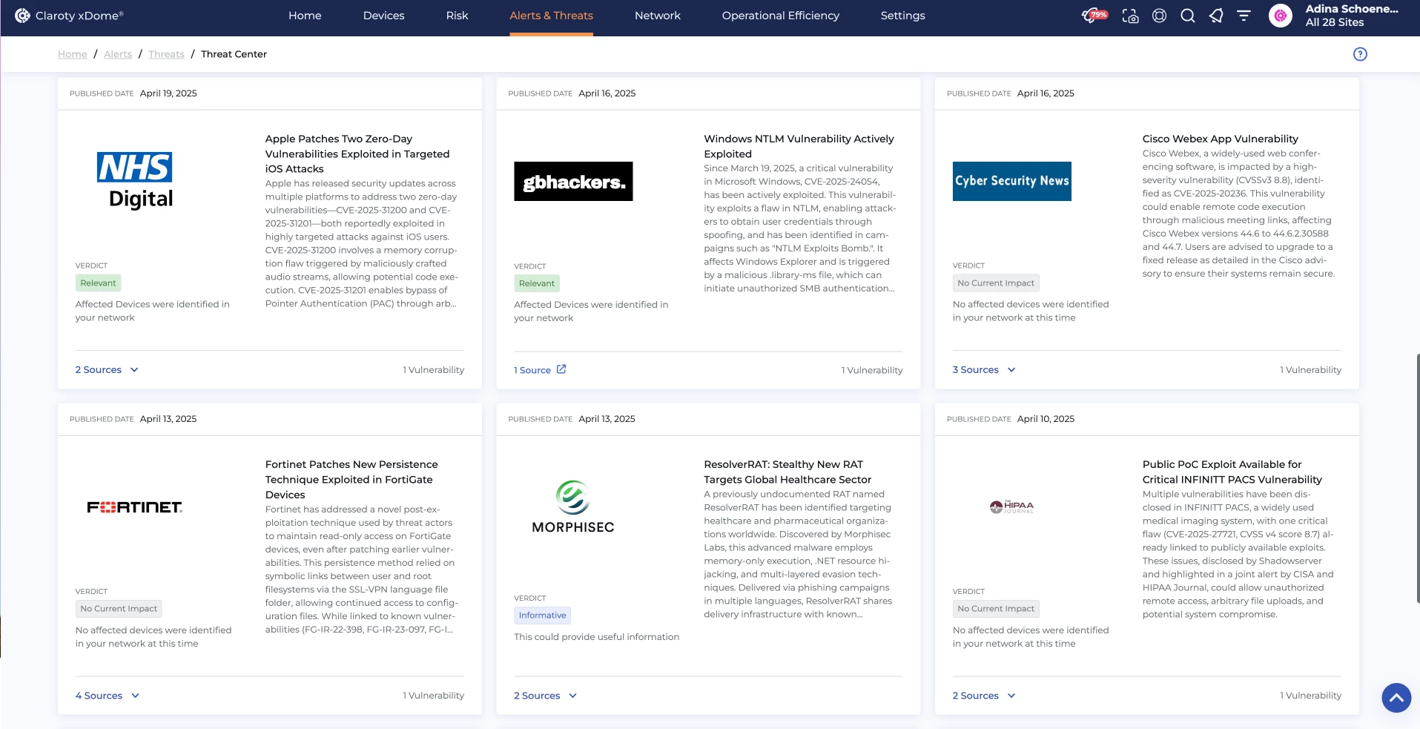Expand 2 Sources on ResolverRAT card
This screenshot has width=1420, height=729.
(x=545, y=696)
